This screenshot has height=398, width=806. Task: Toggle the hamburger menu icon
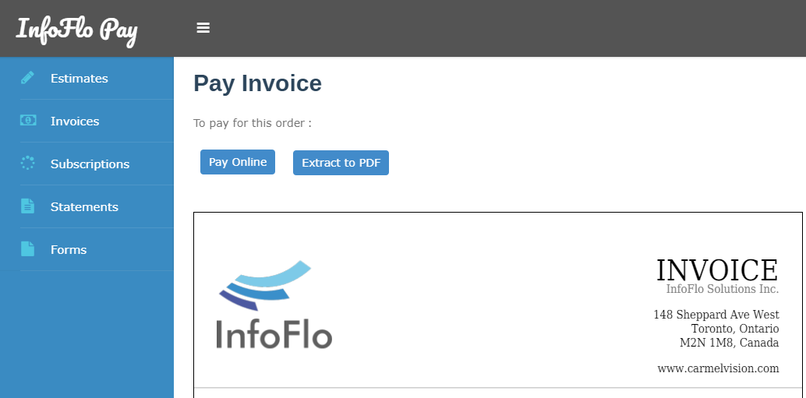tap(203, 28)
